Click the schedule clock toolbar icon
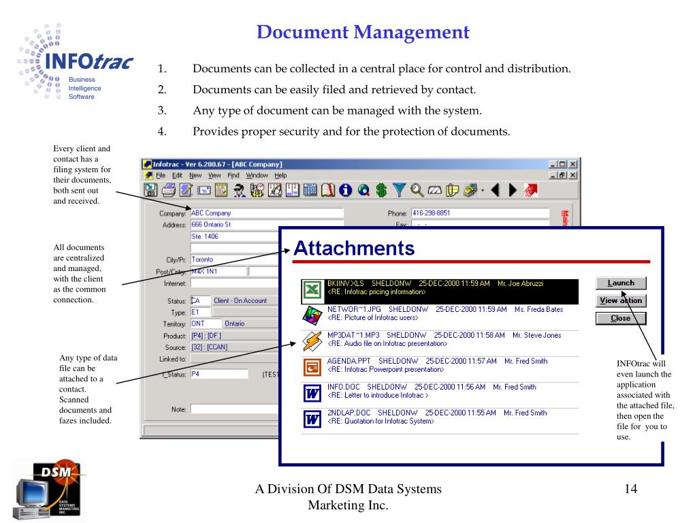This screenshot has height=523, width=697. 257,191
